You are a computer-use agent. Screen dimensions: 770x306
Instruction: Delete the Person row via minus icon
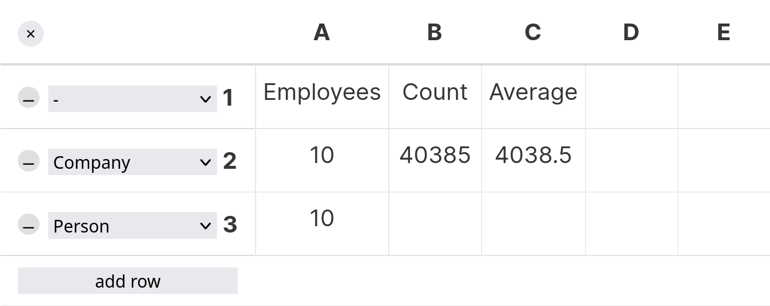(29, 225)
